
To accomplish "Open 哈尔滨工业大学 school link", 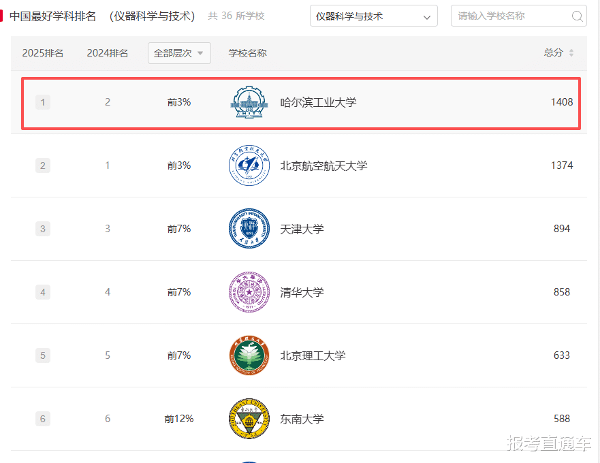I will pyautogui.click(x=318, y=103).
